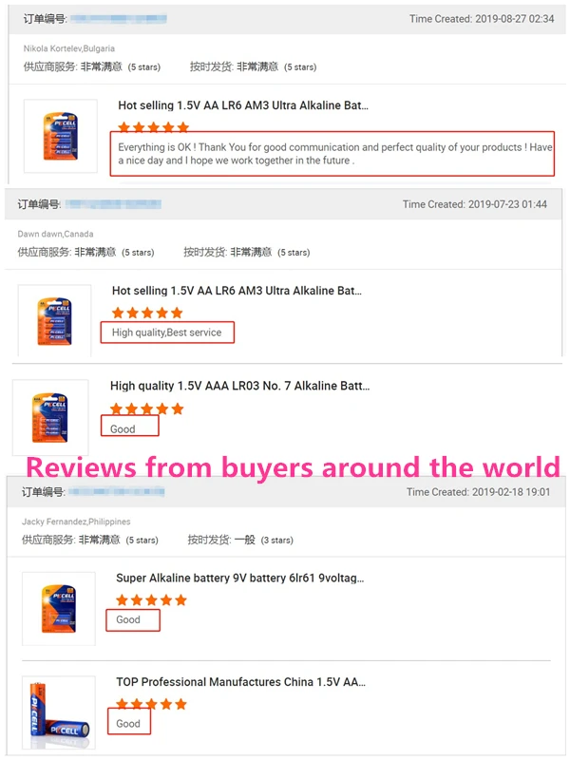The image size is (570, 760).
Task: Click the star rating above High quality,Best service
Action: click(x=147, y=313)
